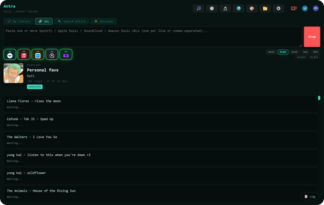The height and width of the screenshot is (205, 324).
Task: Switch to the Discover tab
Action: (104, 21)
